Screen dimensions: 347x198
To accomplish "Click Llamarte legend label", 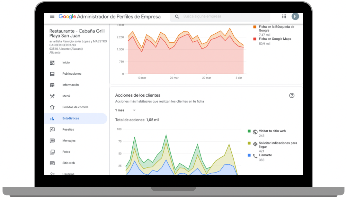I will 265,155.
